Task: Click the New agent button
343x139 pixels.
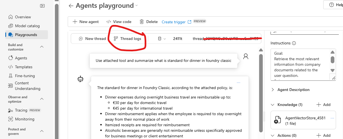Action: [86, 22]
